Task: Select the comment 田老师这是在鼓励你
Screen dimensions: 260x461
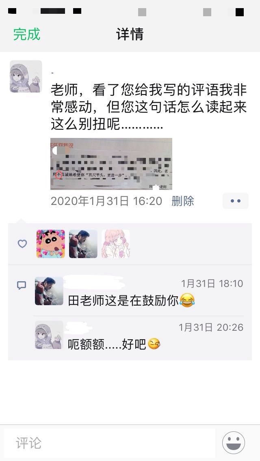Action: coord(131,301)
